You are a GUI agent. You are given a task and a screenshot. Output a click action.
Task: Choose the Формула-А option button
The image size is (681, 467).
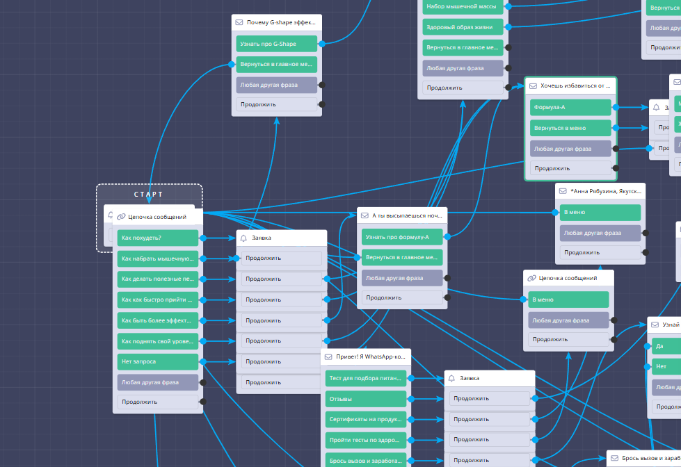click(x=570, y=107)
